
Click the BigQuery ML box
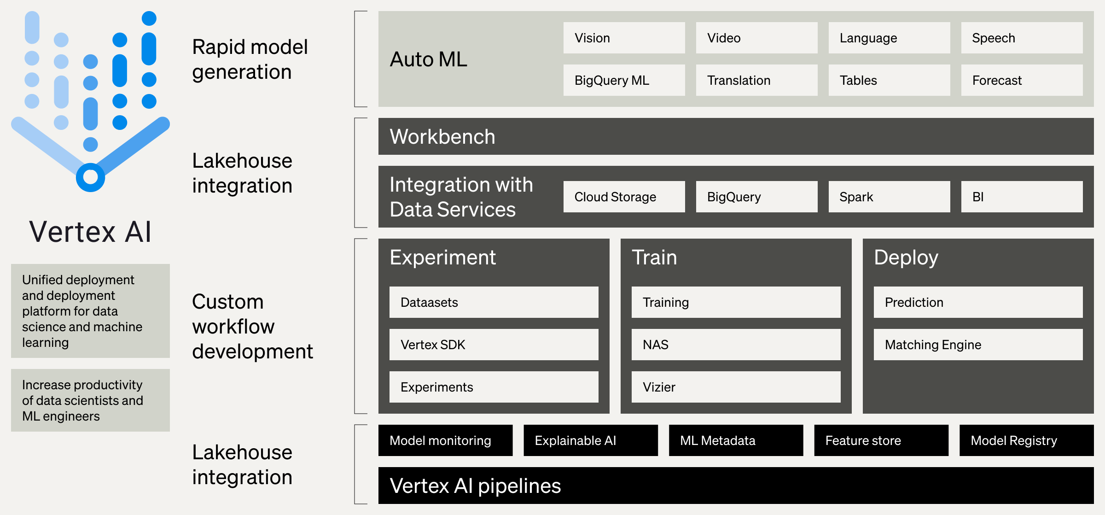coord(624,80)
